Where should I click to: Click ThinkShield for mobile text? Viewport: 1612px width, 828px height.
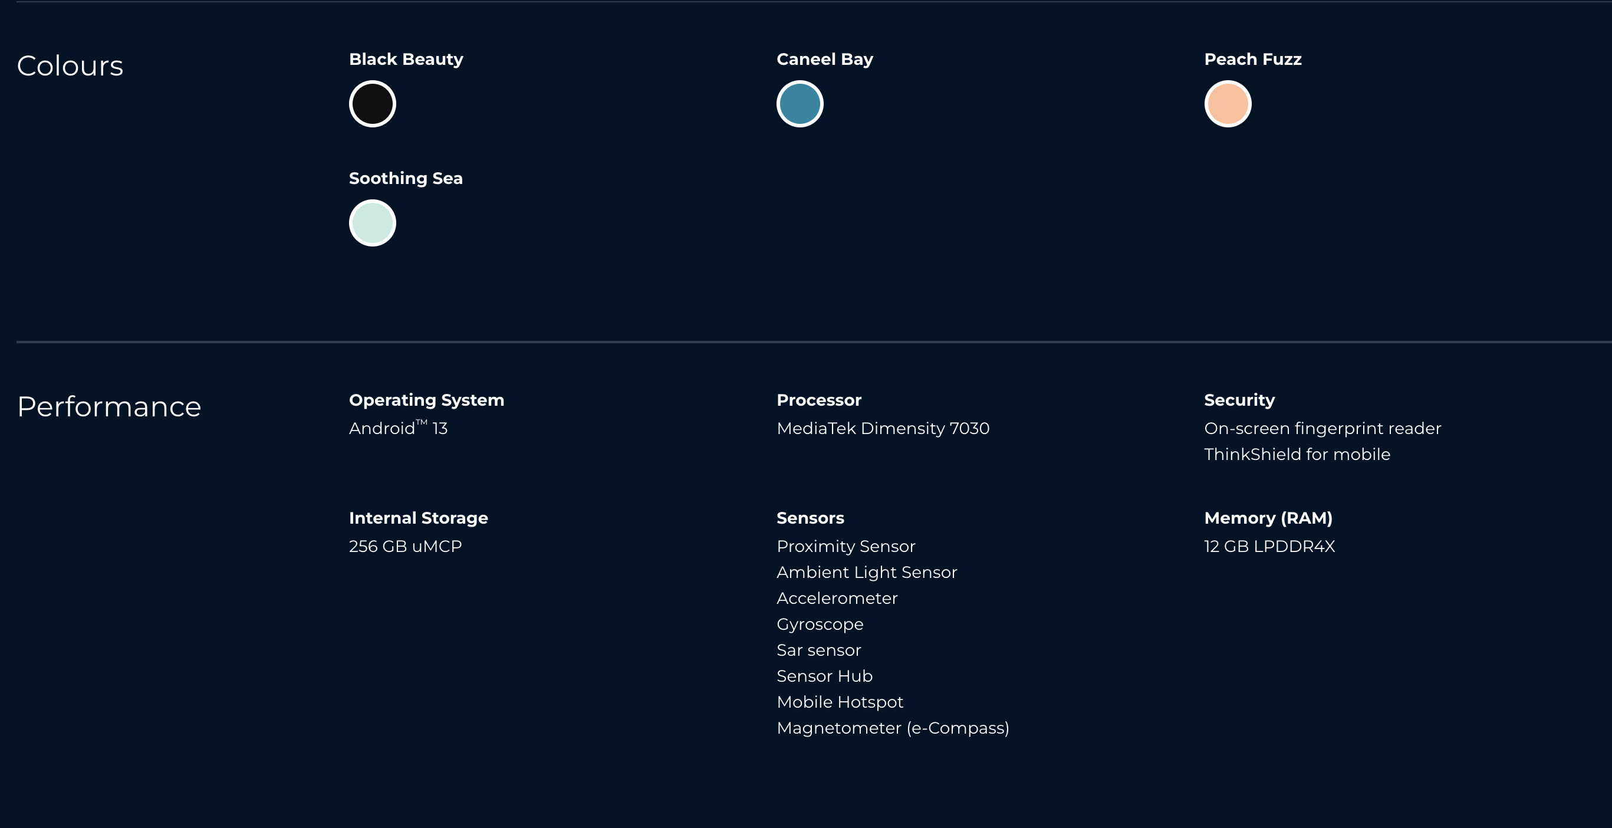coord(1297,454)
